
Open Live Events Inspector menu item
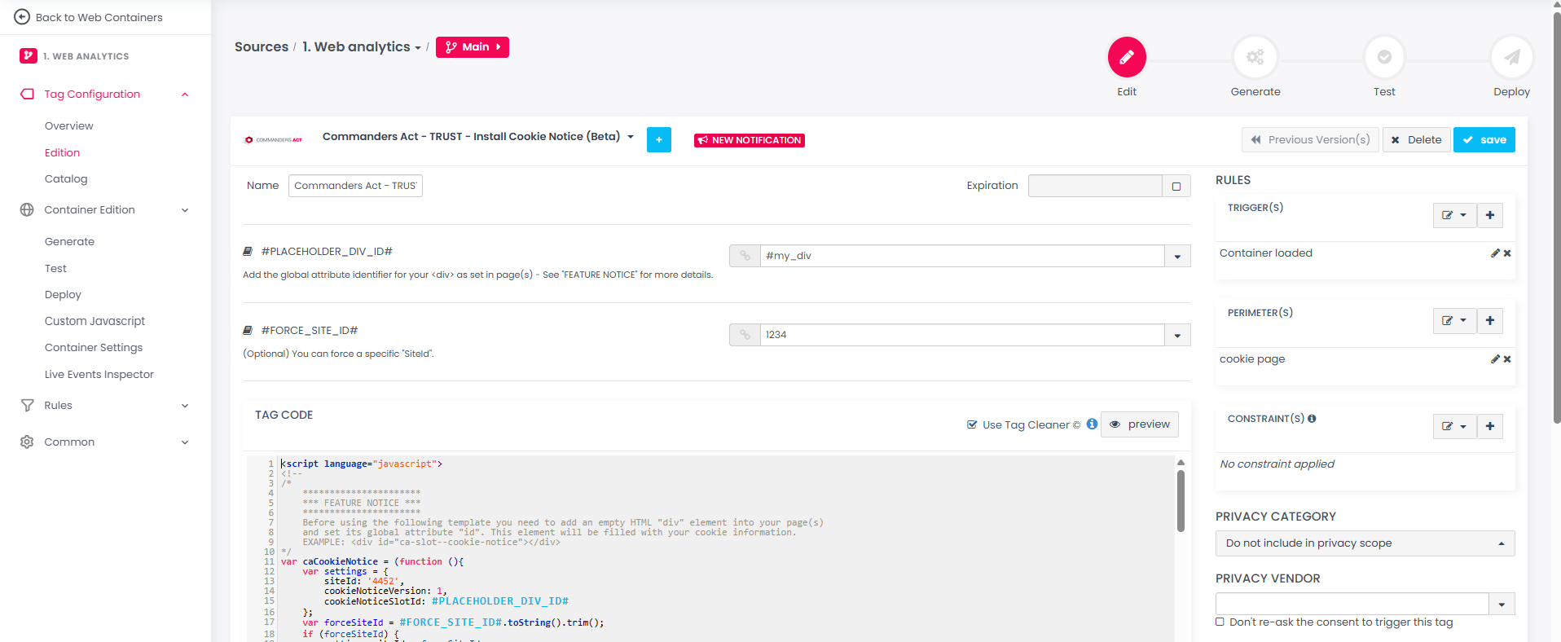(x=99, y=375)
